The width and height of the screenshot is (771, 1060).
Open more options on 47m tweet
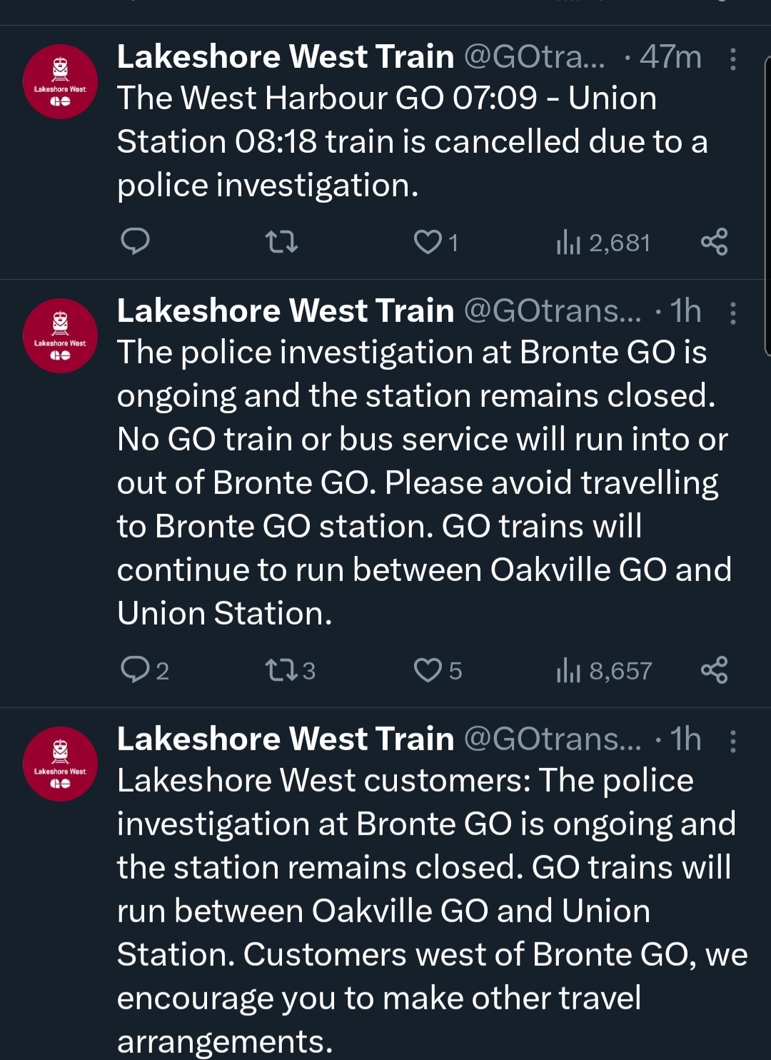click(732, 59)
